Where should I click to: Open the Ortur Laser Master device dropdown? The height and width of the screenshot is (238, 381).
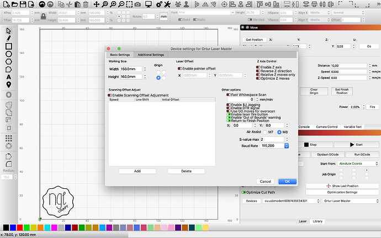point(351,201)
